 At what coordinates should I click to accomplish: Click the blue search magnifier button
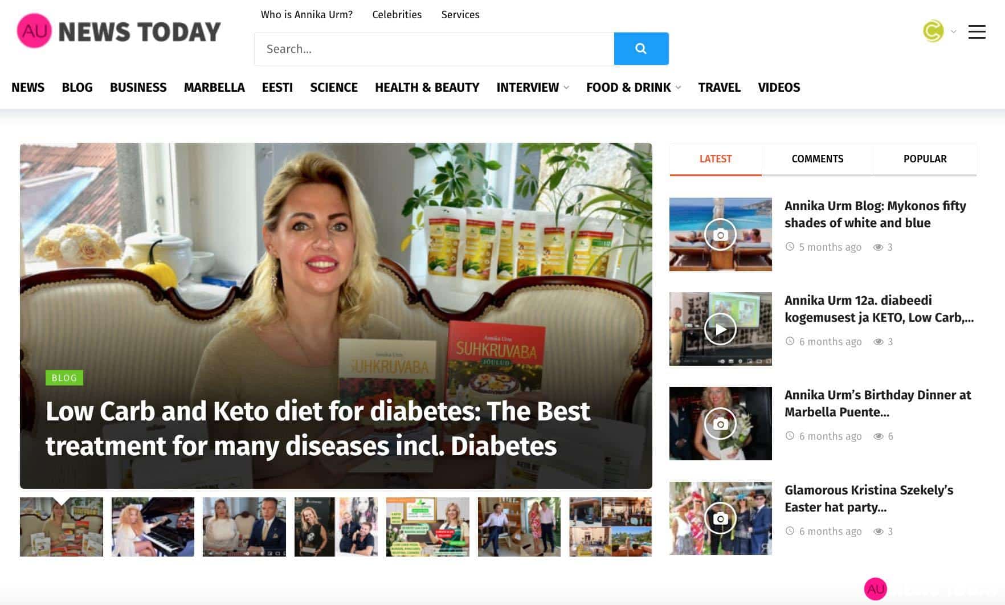pos(641,48)
